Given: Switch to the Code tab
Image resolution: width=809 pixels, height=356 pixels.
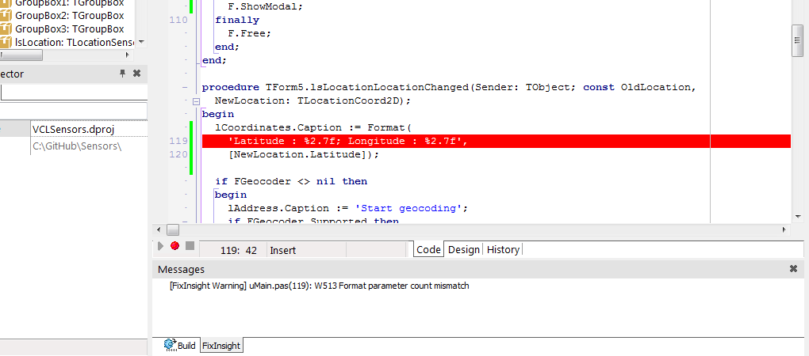Looking at the screenshot, I should [428, 250].
